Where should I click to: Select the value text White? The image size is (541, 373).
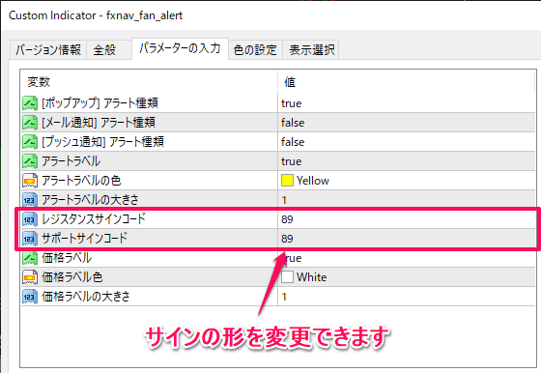click(311, 277)
